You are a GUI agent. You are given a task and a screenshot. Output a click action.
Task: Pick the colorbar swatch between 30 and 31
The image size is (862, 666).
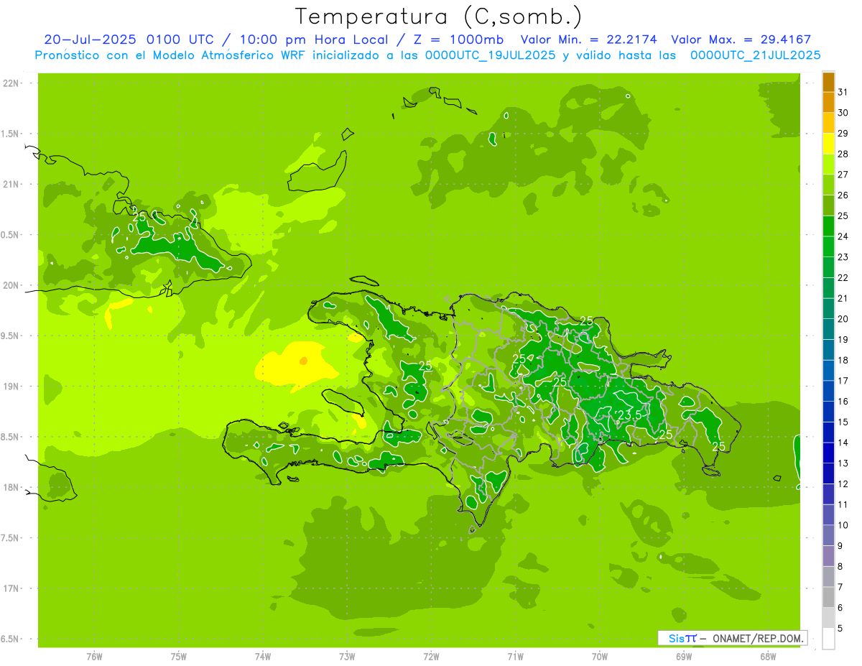coord(828,103)
